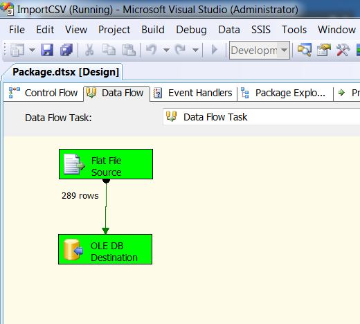
Task: Click the Data Flow Task: label
Action: pyautogui.click(x=58, y=118)
